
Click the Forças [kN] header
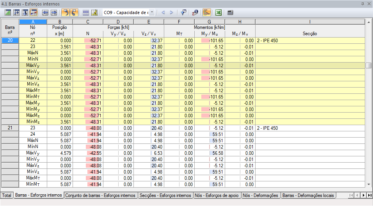118,27
